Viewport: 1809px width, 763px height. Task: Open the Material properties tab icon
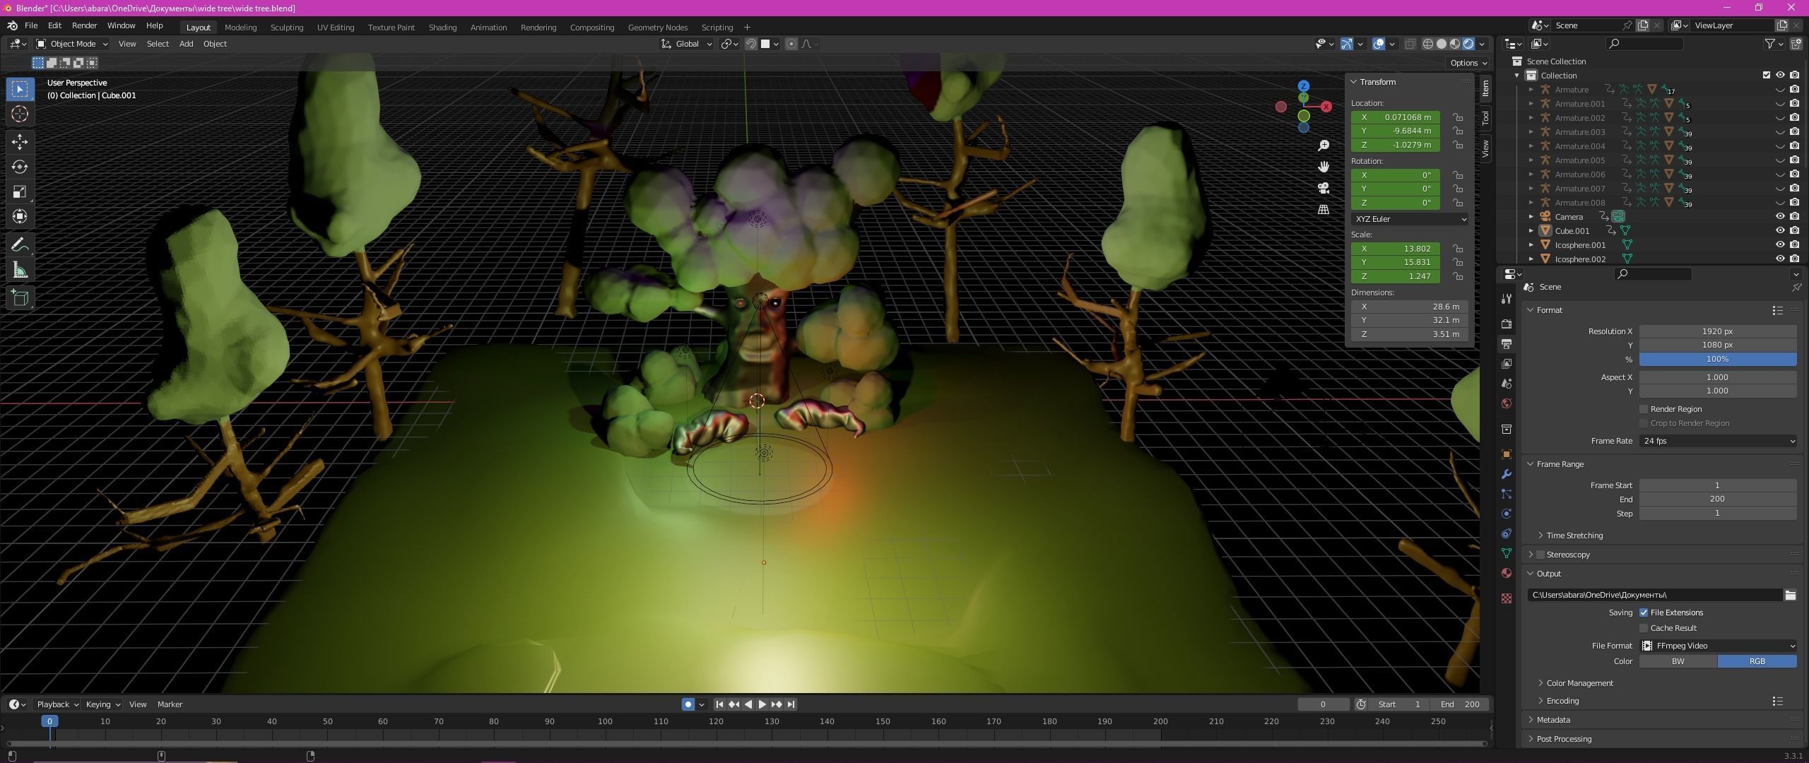tap(1507, 573)
